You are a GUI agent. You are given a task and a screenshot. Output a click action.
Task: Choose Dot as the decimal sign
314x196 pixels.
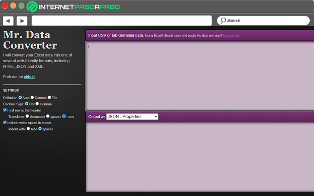(27, 103)
